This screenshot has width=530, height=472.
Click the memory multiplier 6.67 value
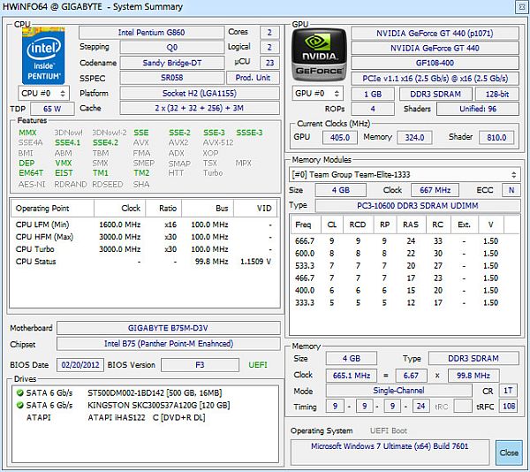[411, 376]
